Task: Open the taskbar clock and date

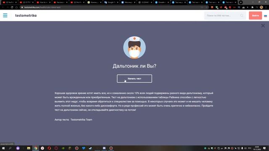Action: coord(257,148)
